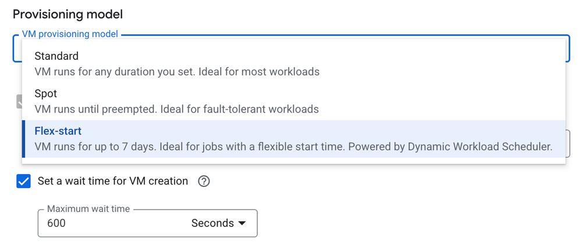The height and width of the screenshot is (242, 582).
Task: Click the 'Maximum wait time' field label
Action: [x=88, y=209]
